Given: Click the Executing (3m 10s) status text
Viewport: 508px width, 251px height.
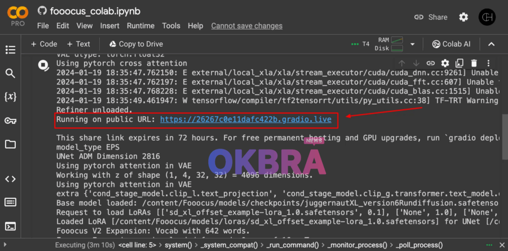Looking at the screenshot, I should tap(85, 245).
